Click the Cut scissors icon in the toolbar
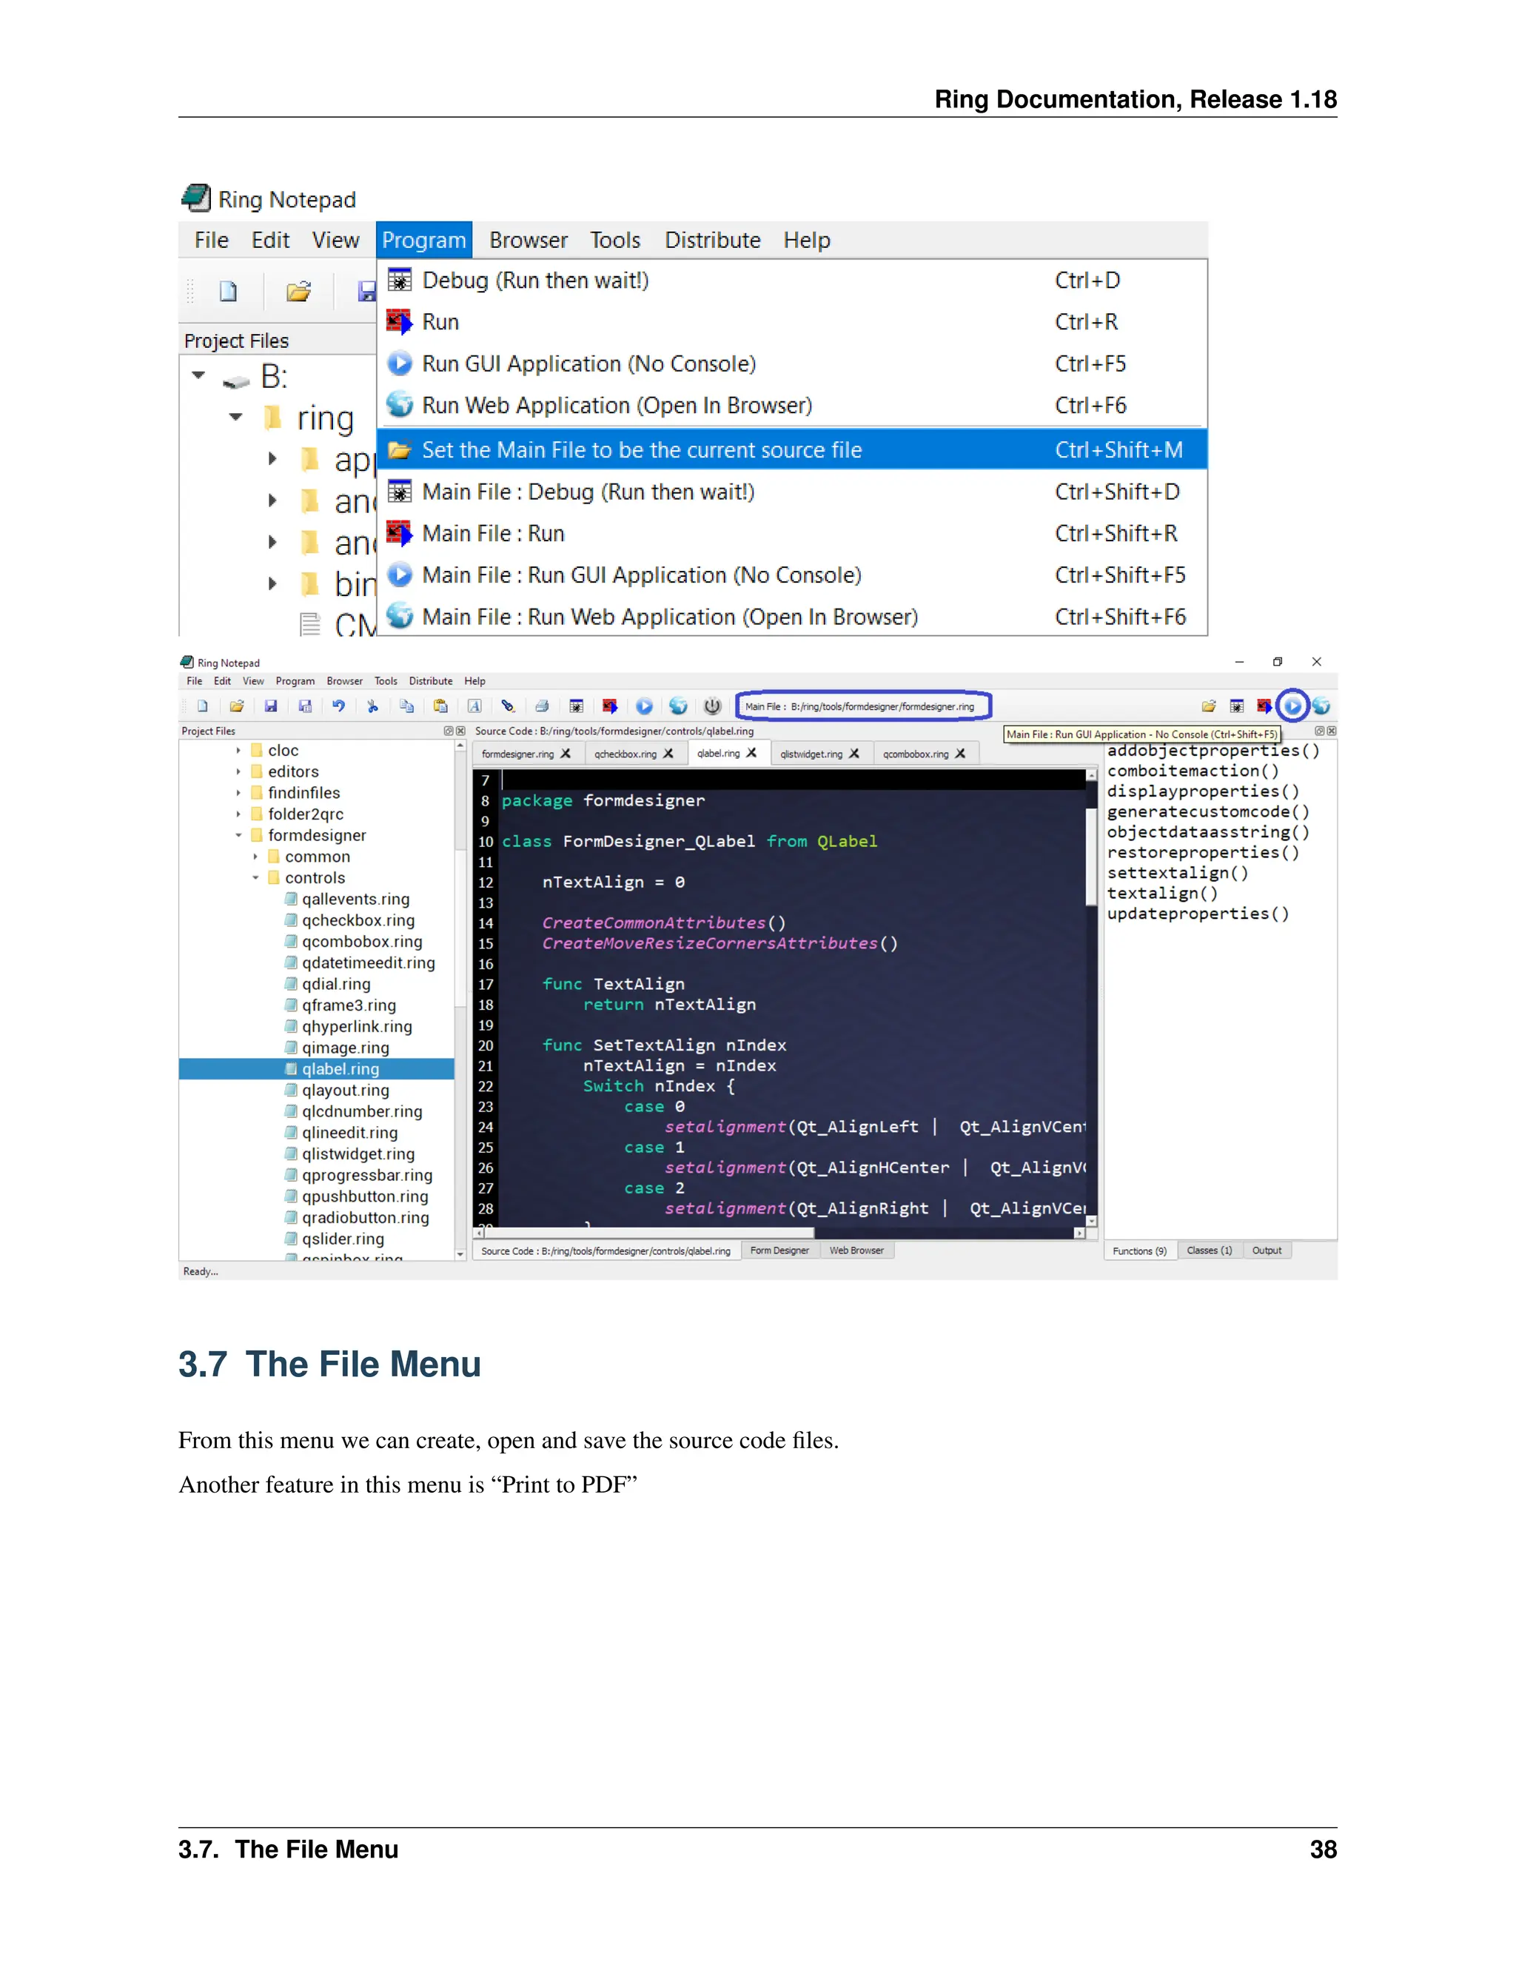This screenshot has height=1962, width=1516. pos(373,706)
